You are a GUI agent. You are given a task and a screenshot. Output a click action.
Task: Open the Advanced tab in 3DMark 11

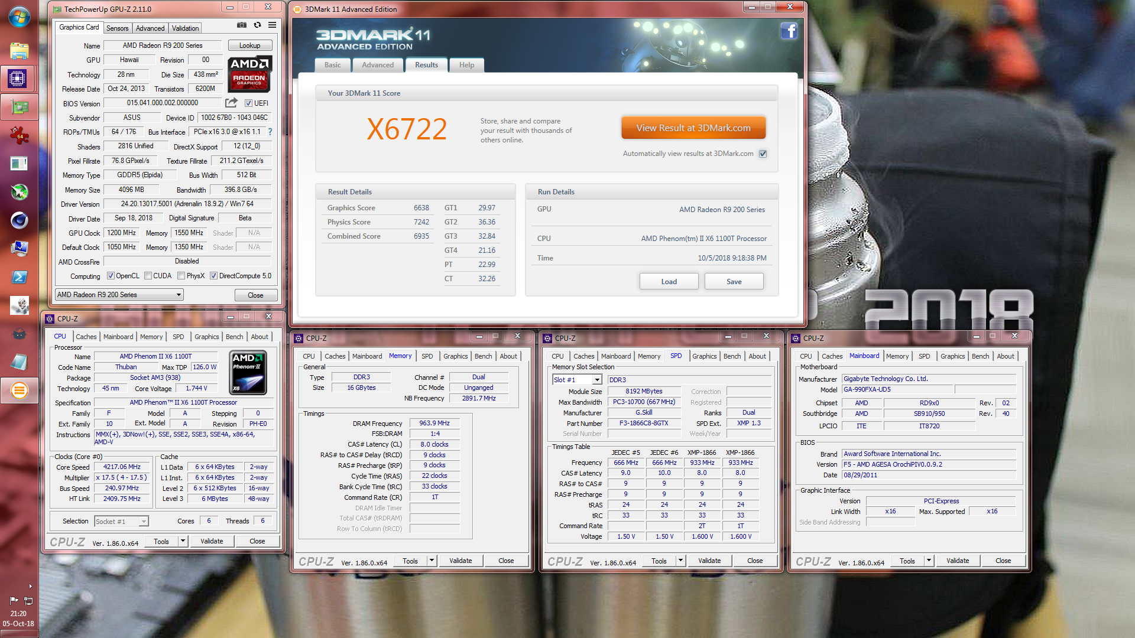click(x=378, y=65)
